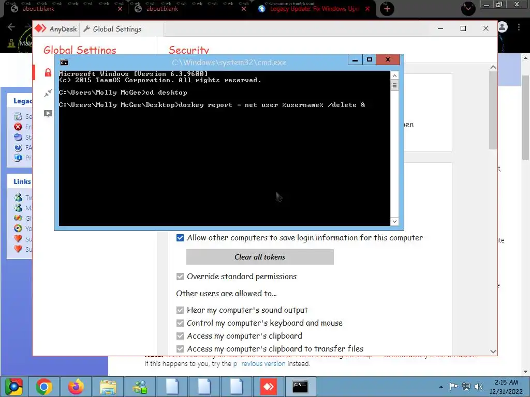Open the first blank document taskbar icon
Viewport: 530px width, 397px height.
click(172, 387)
